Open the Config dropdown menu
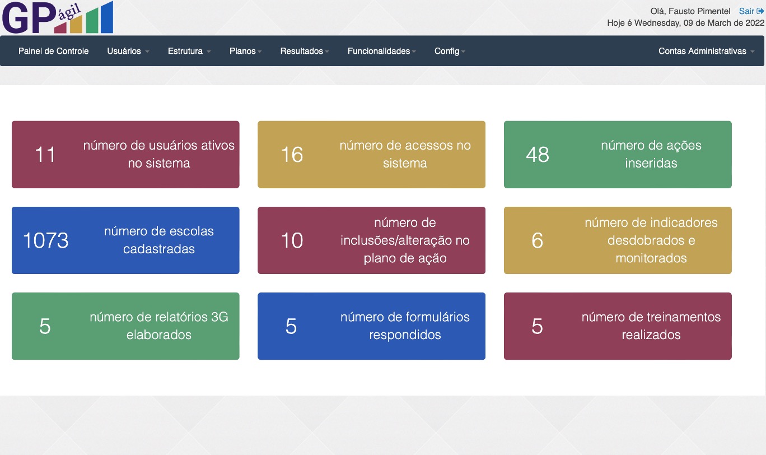 coord(450,51)
